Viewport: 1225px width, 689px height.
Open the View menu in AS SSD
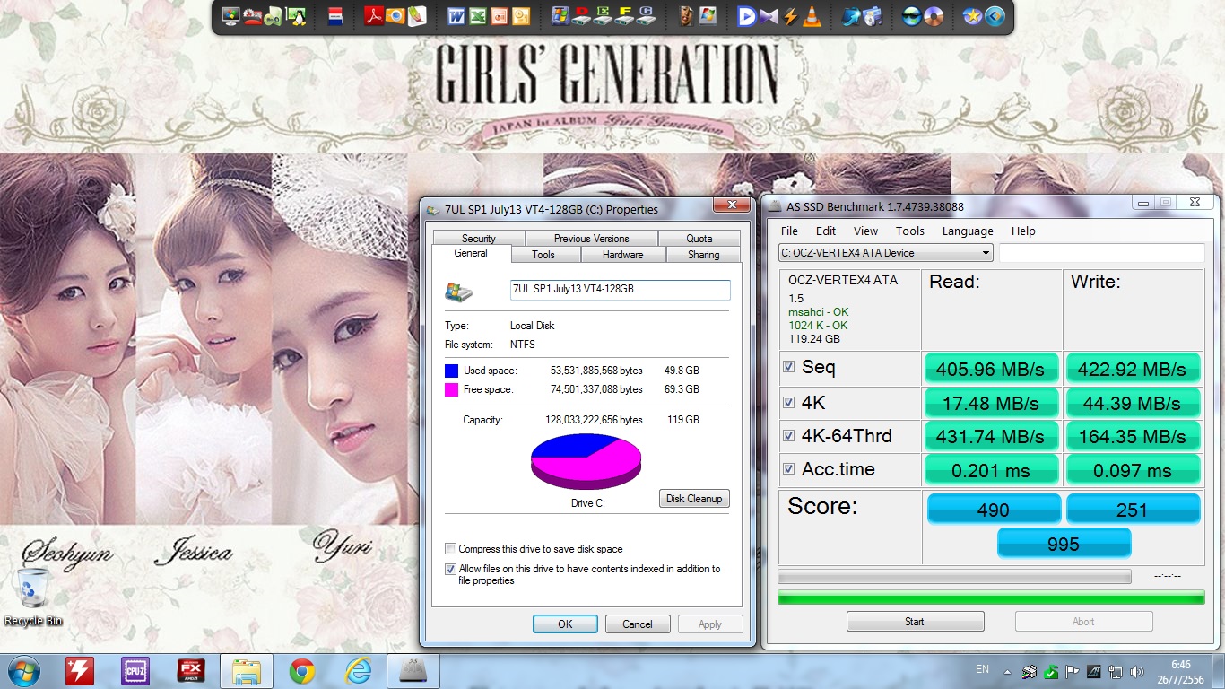coord(865,231)
